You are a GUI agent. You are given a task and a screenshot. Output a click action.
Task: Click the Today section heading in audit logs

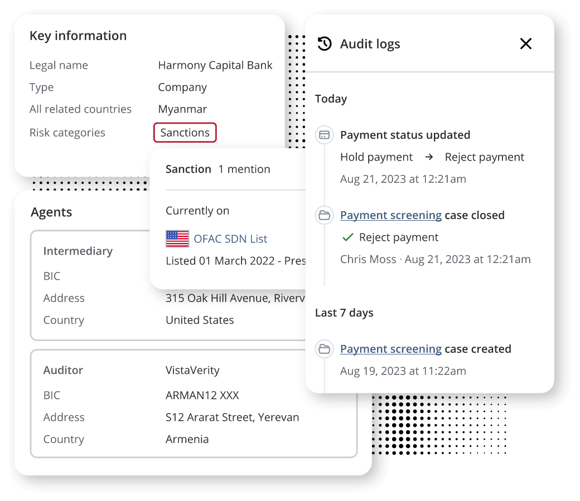(x=331, y=99)
